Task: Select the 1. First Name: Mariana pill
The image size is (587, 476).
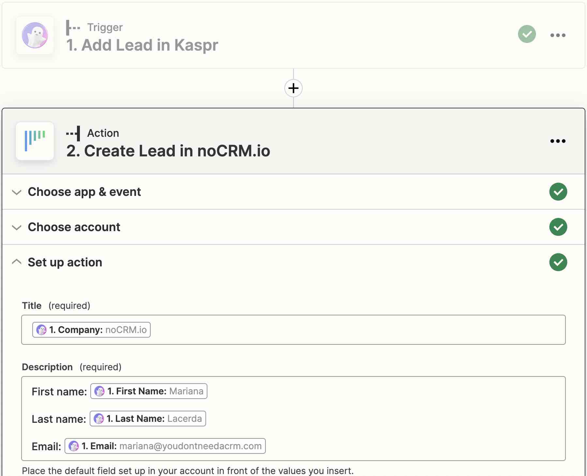Action: point(148,391)
